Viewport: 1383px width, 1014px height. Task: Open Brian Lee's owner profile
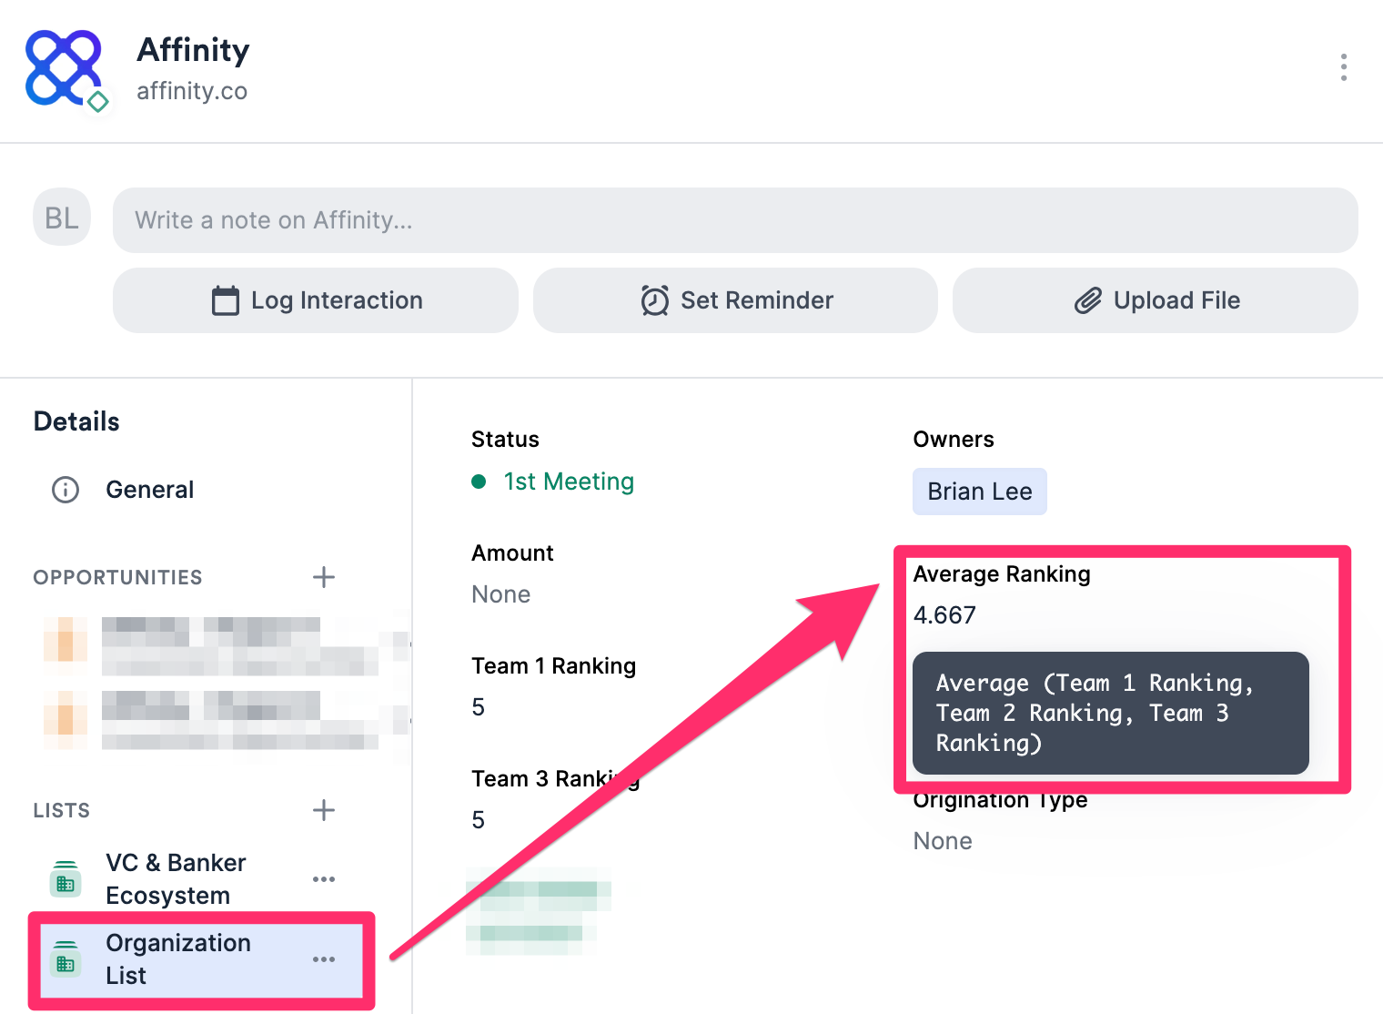[980, 491]
